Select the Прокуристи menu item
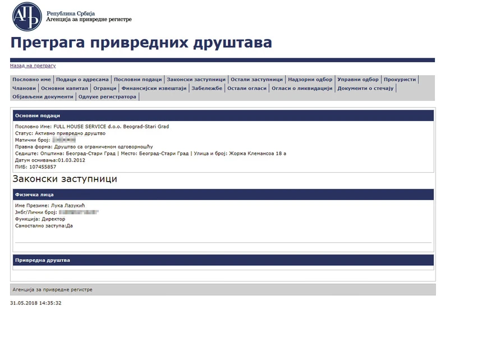Image resolution: width=477 pixels, height=337 pixels. coord(400,79)
